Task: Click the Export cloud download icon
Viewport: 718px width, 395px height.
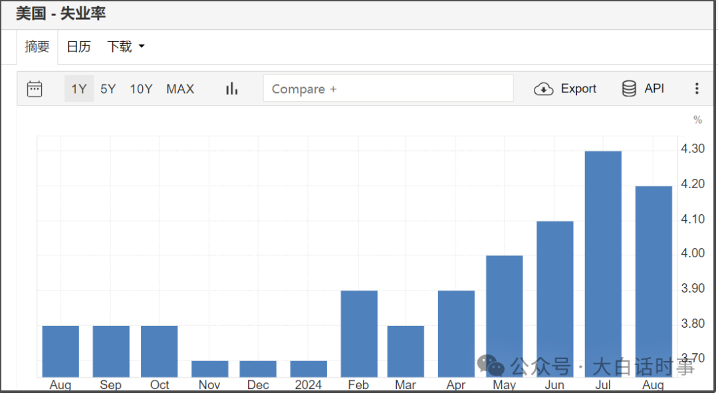Action: pos(544,89)
